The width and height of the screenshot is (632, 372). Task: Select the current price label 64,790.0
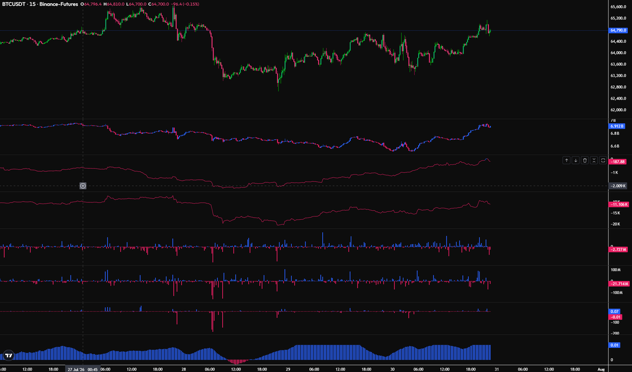618,31
